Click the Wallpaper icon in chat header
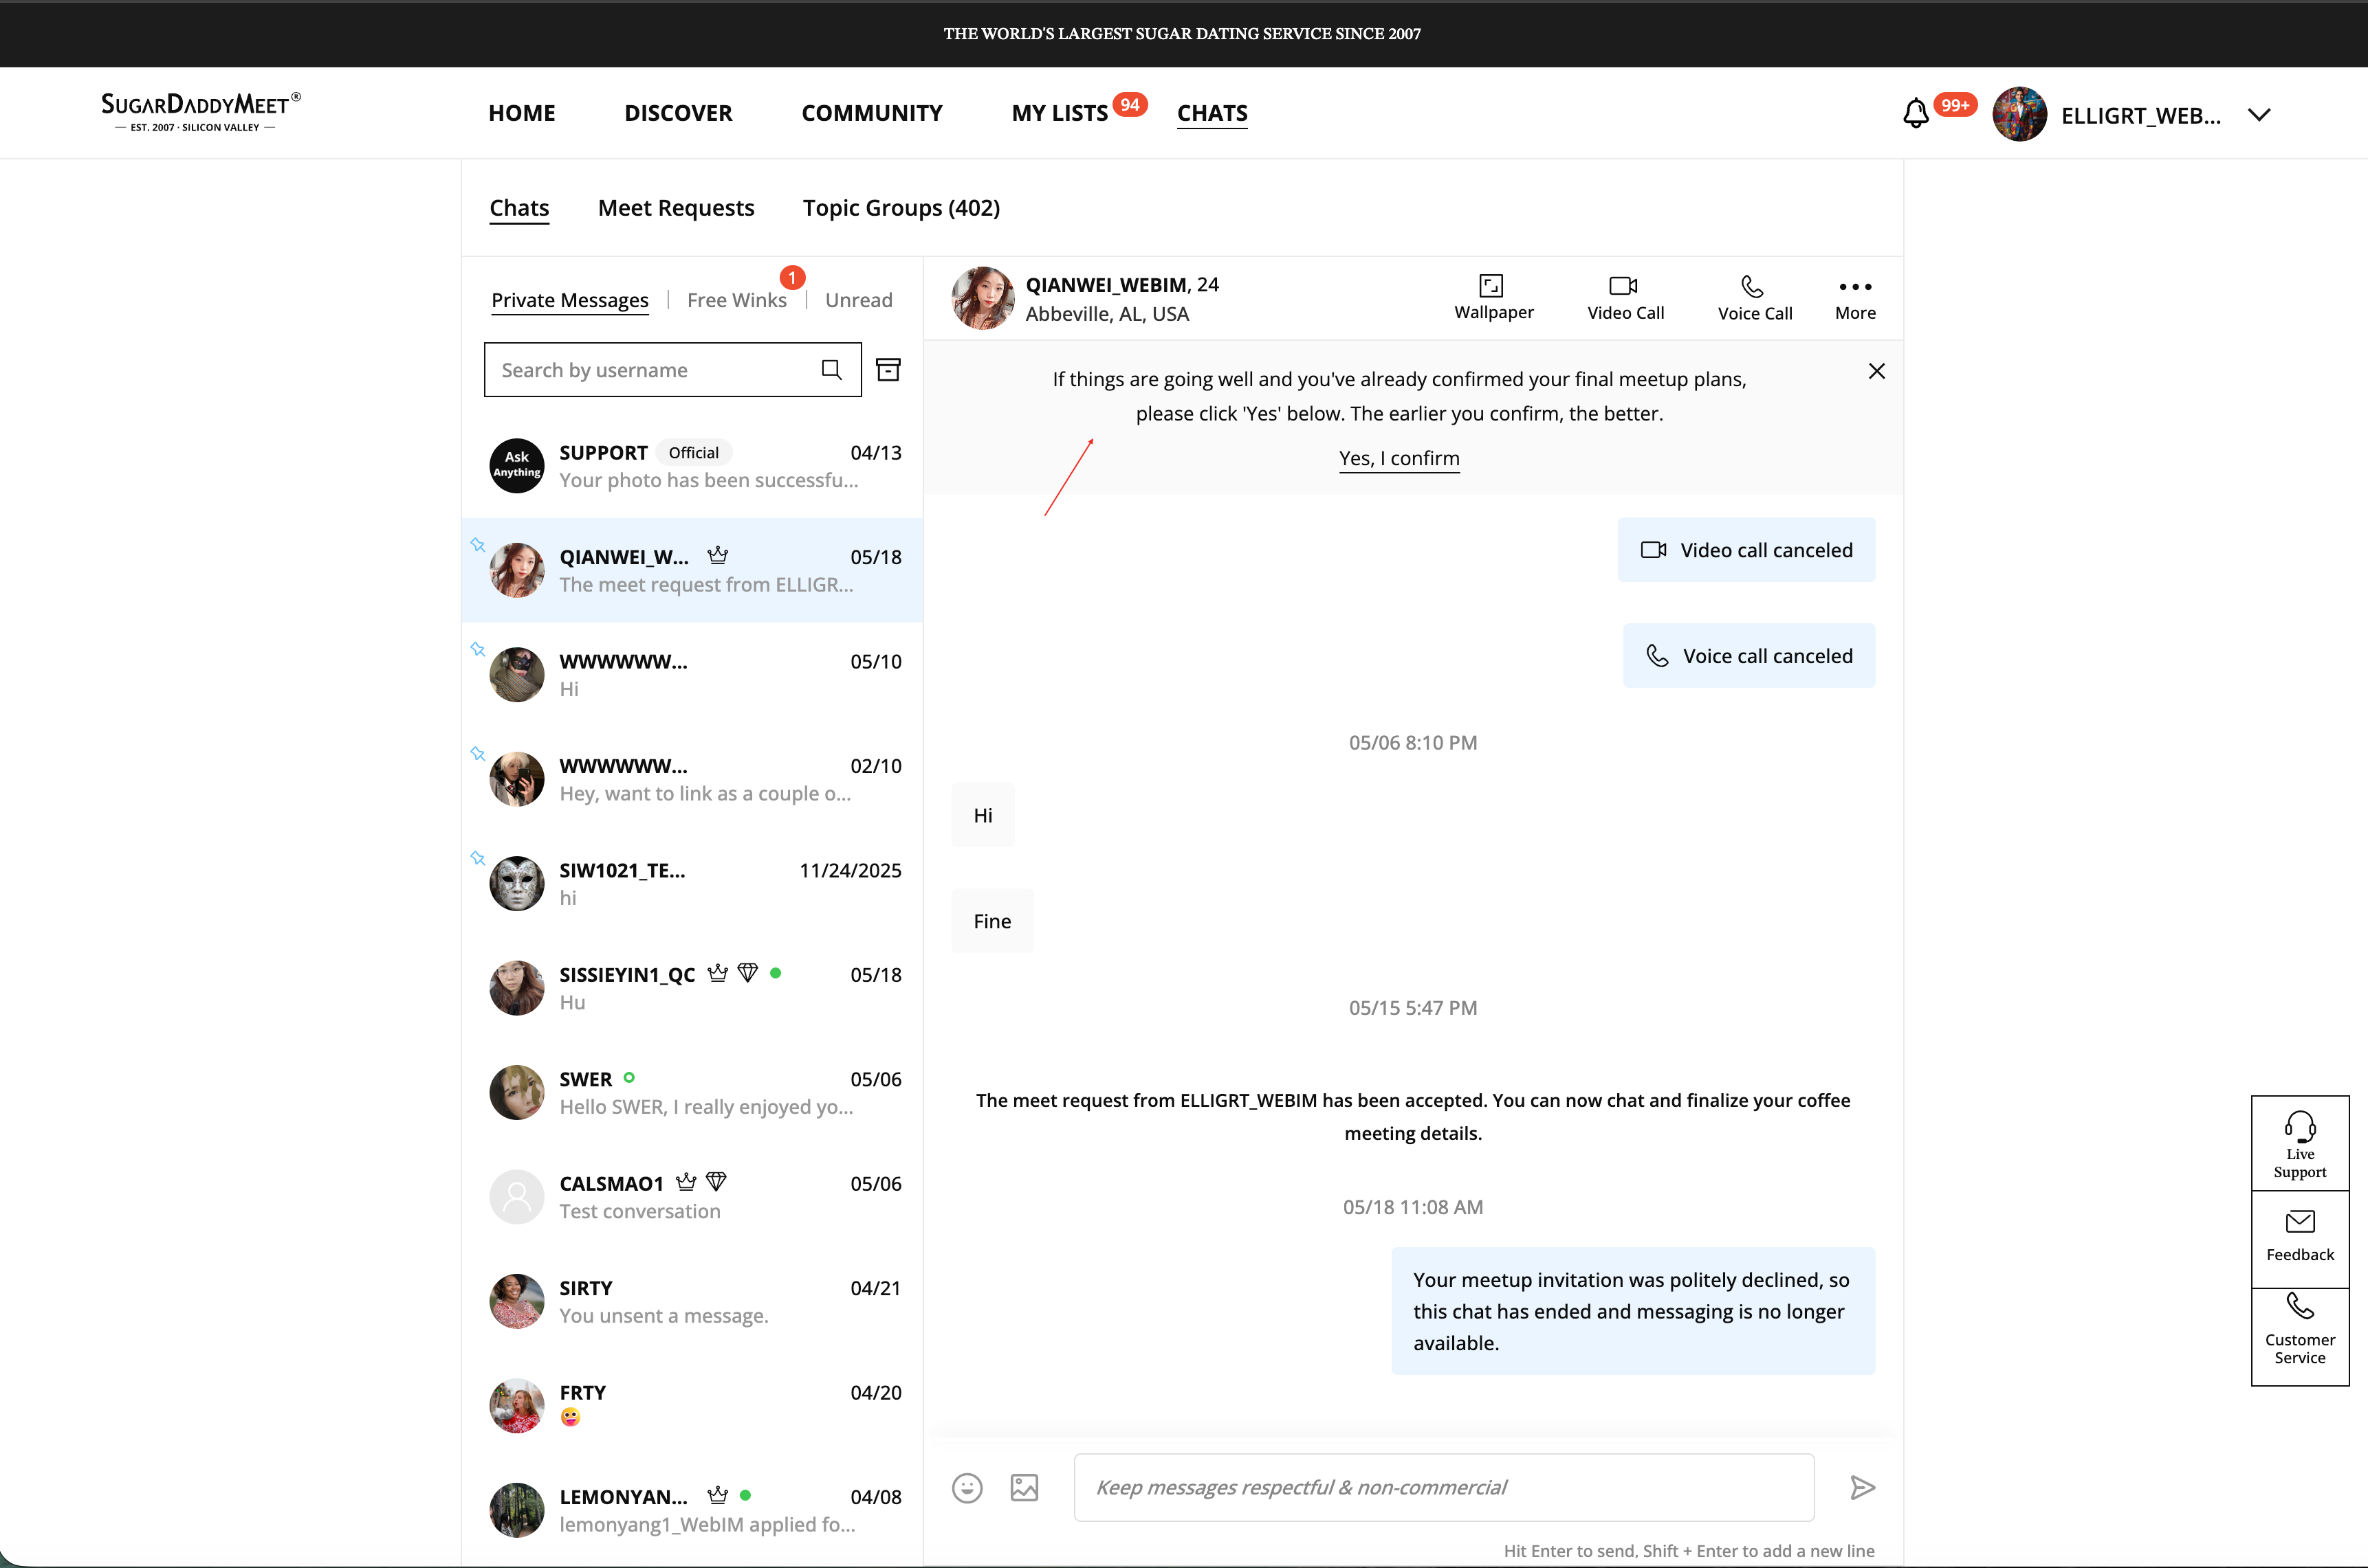The image size is (2368, 1568). point(1491,286)
